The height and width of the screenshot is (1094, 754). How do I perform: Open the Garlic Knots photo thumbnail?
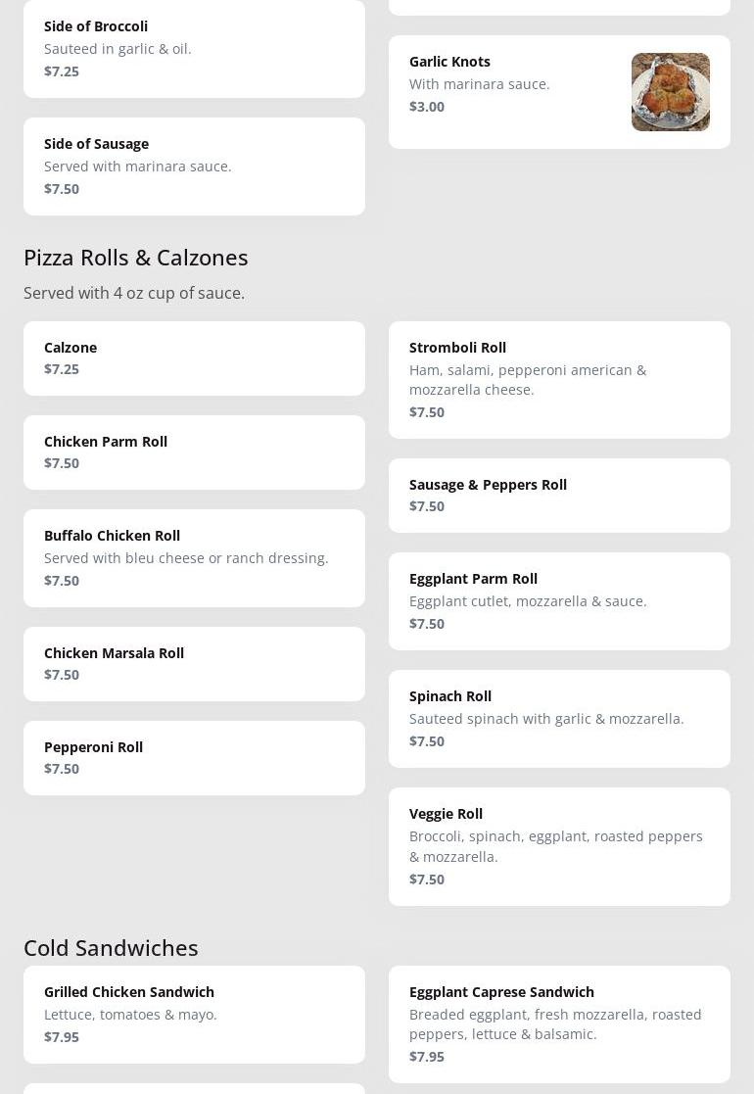point(670,92)
